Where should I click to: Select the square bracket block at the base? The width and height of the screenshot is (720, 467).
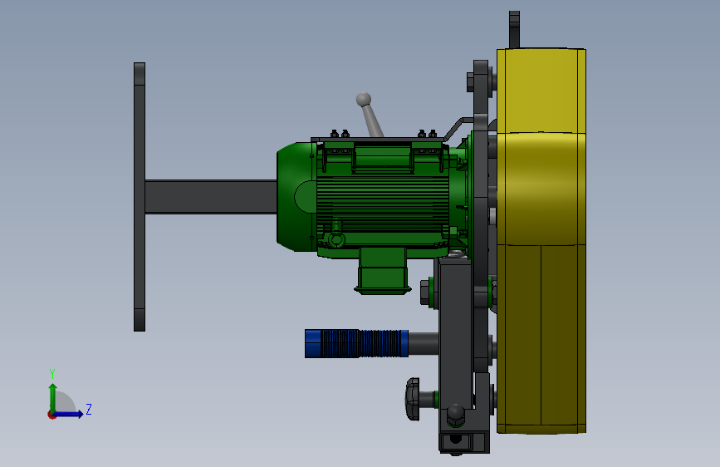tap(456, 442)
